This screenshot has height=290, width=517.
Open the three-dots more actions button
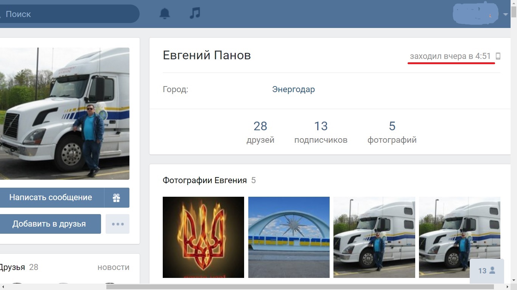(117, 224)
